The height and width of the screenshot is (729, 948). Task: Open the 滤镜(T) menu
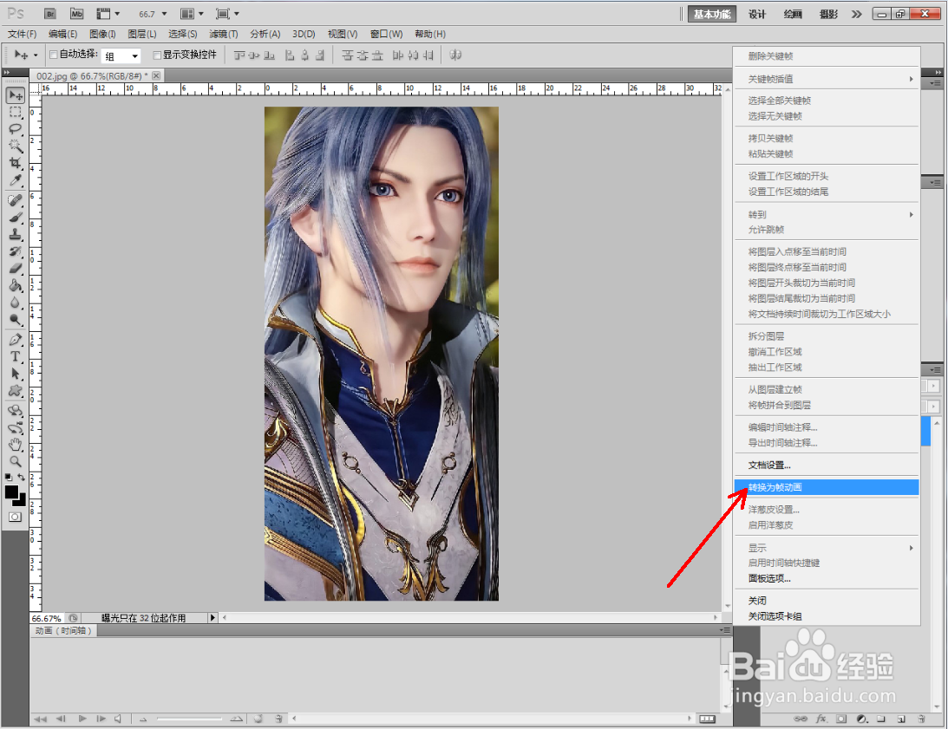223,34
